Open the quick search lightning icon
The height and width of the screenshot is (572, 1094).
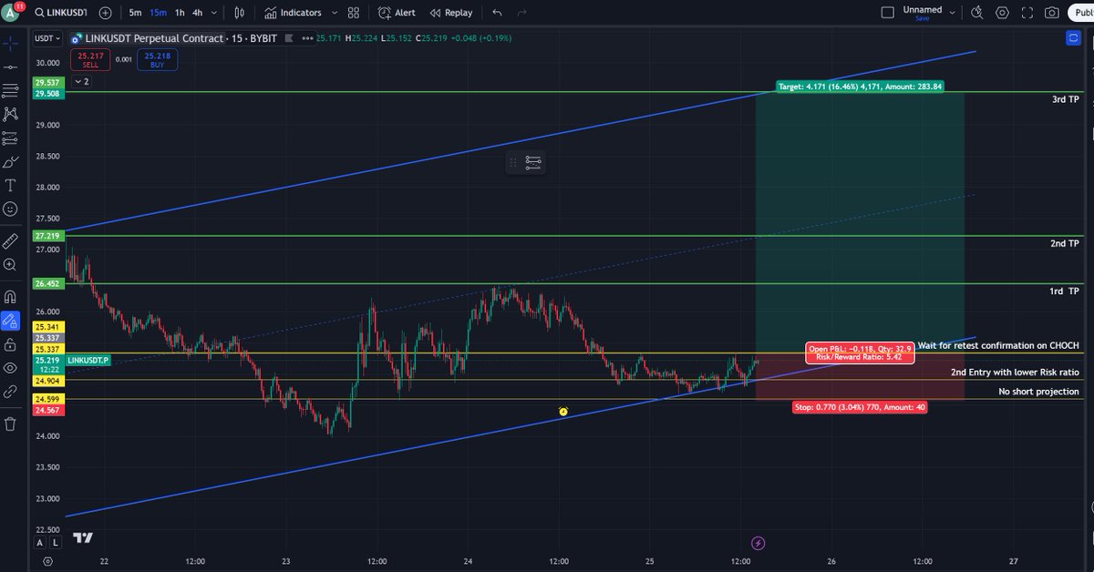tap(977, 13)
